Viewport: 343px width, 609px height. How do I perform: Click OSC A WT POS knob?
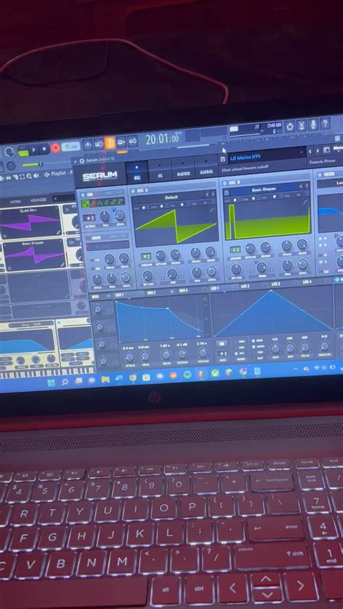click(147, 276)
